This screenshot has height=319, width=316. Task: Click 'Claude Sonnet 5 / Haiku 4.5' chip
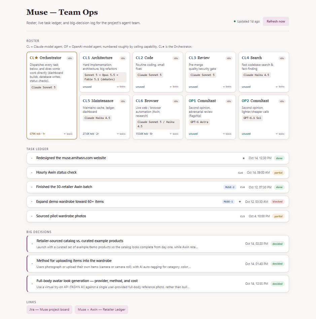click(157, 124)
